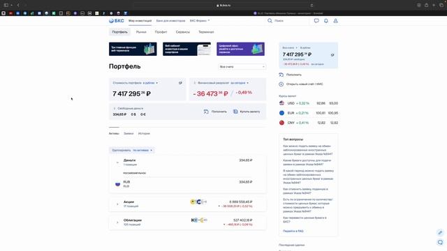Open Сервисы tab
Screen dimensions: 447x251
coord(183,32)
